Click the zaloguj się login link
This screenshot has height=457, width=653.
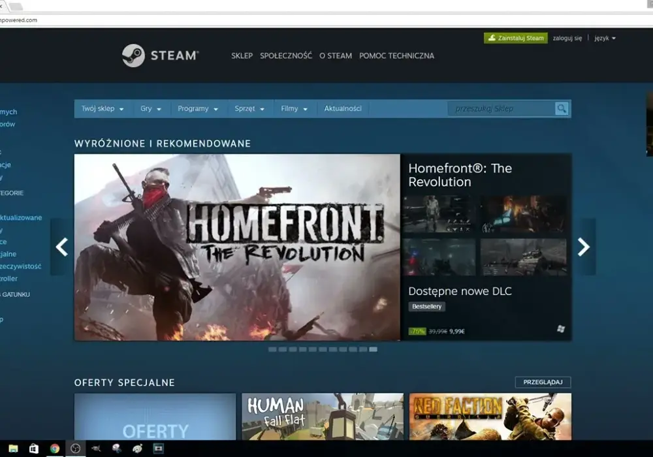(567, 38)
